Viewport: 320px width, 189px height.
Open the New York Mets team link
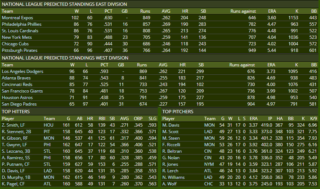17,37
